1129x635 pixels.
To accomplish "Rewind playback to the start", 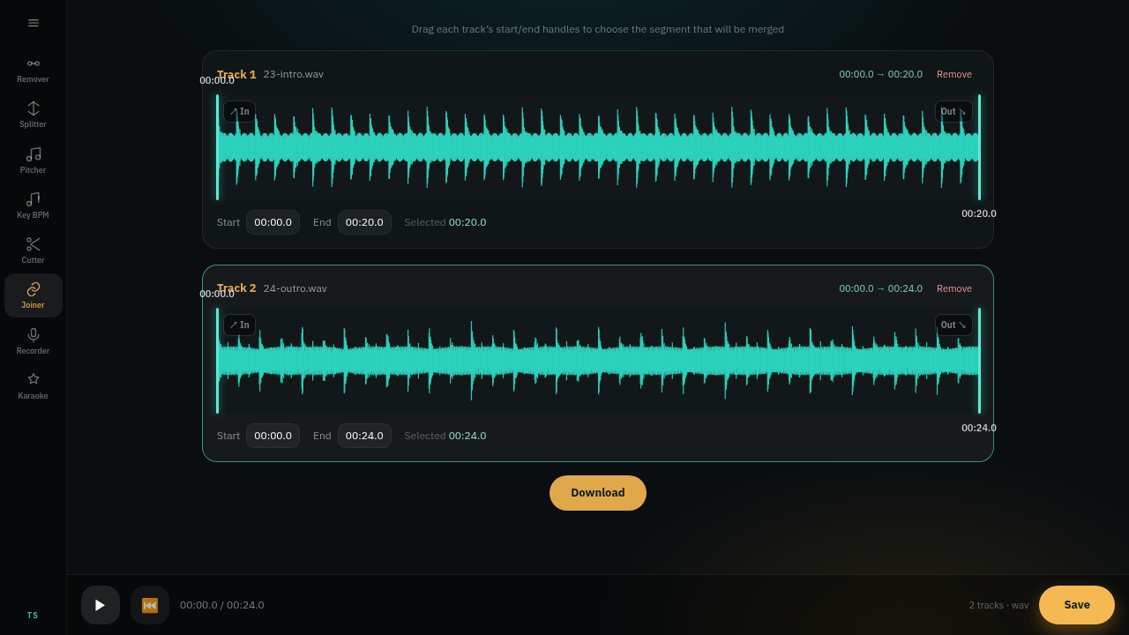I will (150, 605).
